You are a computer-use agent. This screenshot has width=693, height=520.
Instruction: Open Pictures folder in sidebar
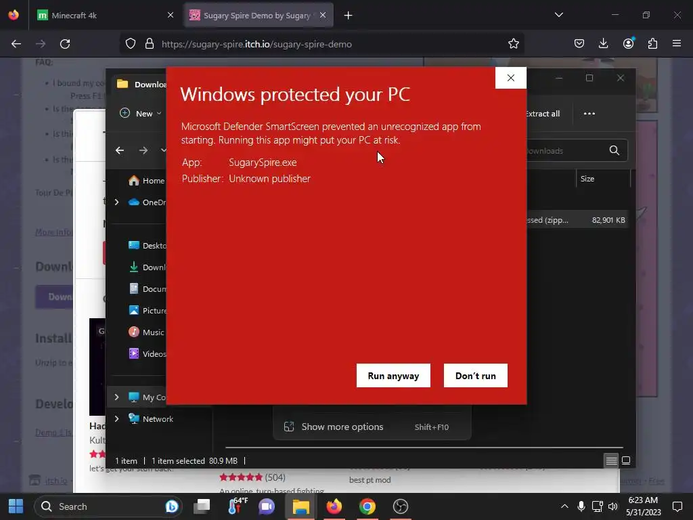click(147, 310)
